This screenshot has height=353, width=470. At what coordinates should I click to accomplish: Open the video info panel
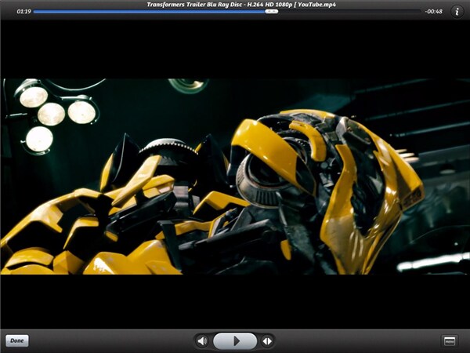[457, 12]
